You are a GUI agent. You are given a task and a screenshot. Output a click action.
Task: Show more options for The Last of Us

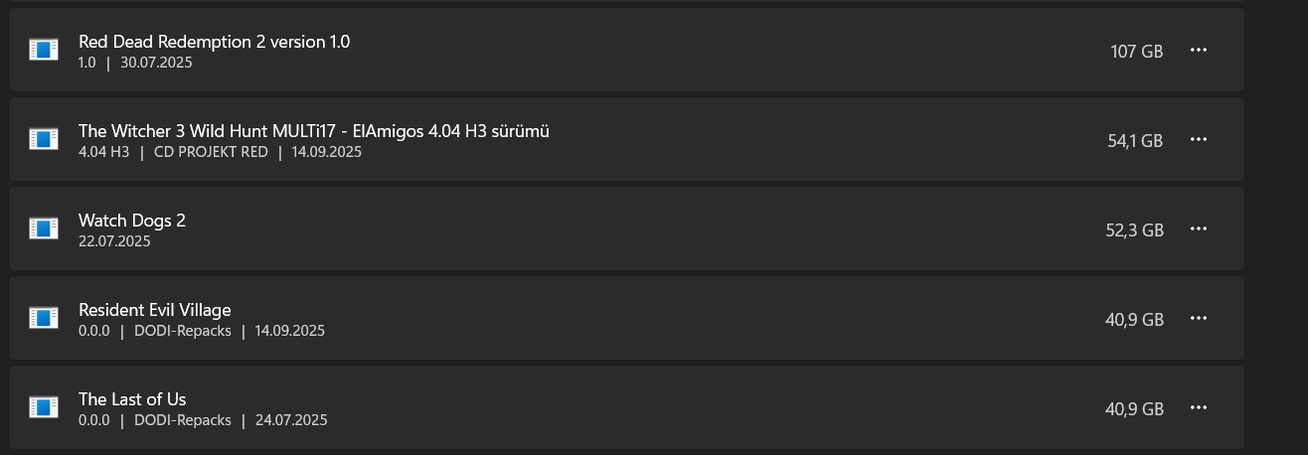[1198, 407]
